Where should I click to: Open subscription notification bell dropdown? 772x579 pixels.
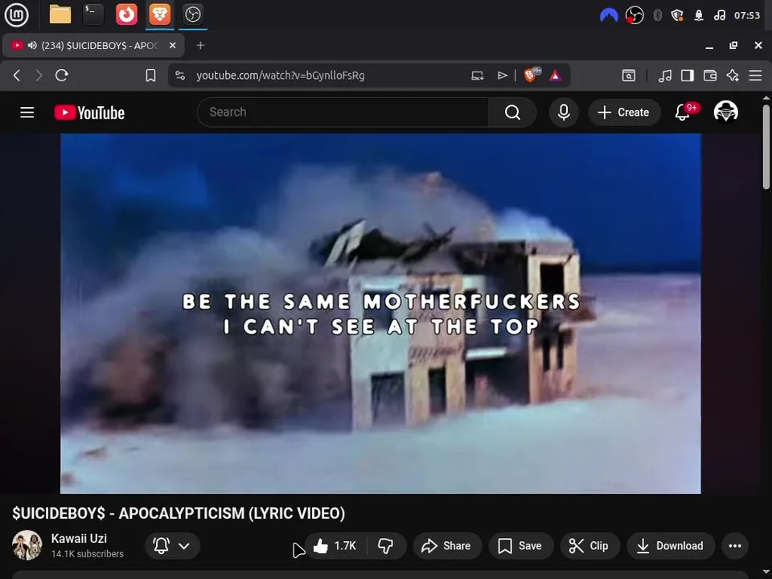(172, 545)
